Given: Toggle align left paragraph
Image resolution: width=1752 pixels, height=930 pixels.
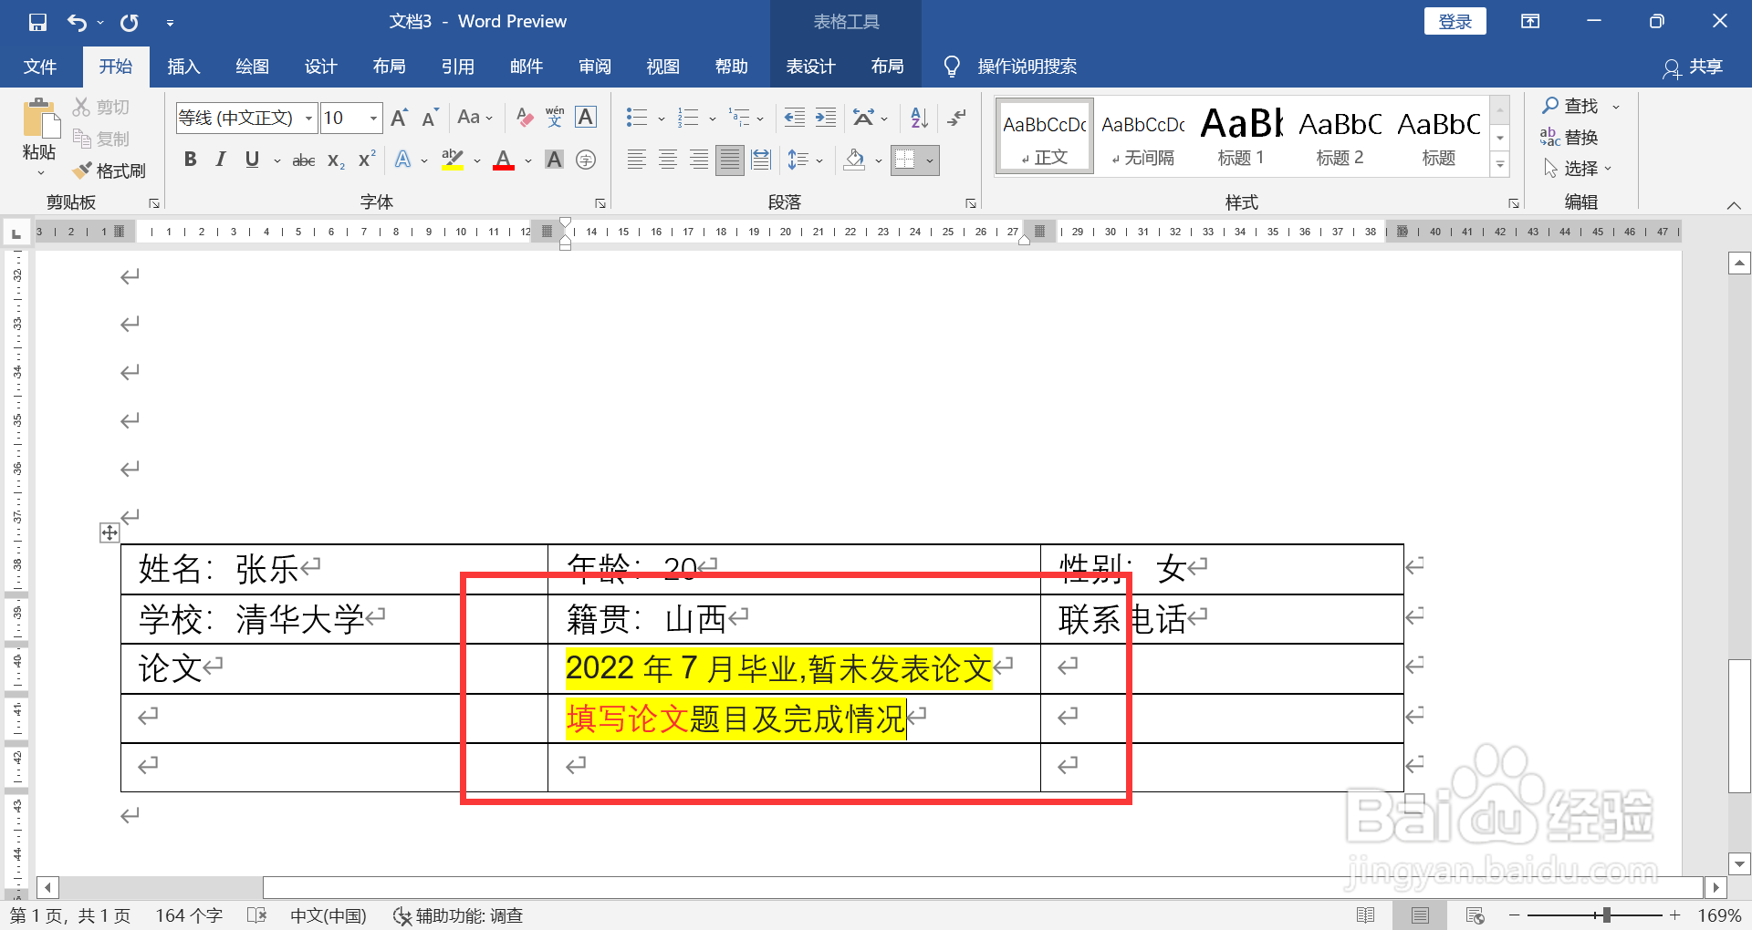Looking at the screenshot, I should (x=637, y=160).
